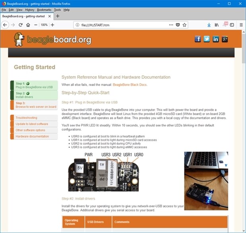Zoom in with the plus button
Image resolution: width=246 pixels, height=233 pixels.
click(x=52, y=25)
